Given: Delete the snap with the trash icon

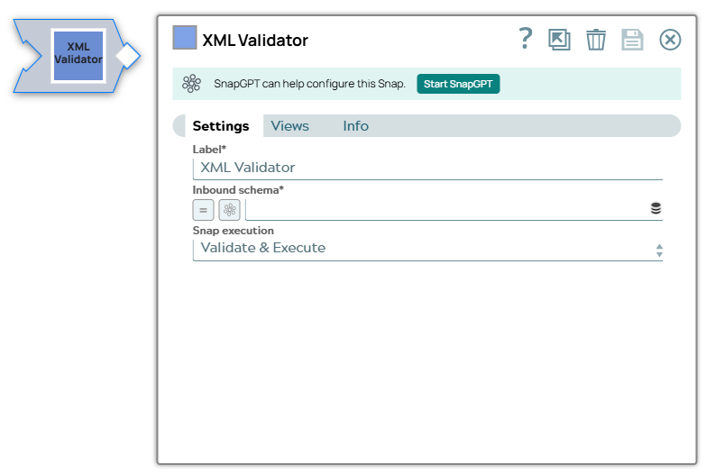Looking at the screenshot, I should tap(596, 40).
